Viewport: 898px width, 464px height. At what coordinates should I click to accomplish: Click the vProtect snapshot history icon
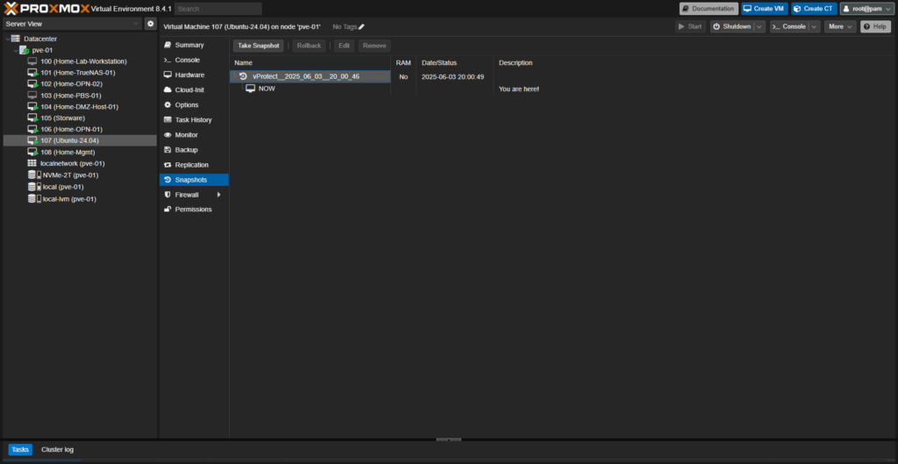(243, 77)
